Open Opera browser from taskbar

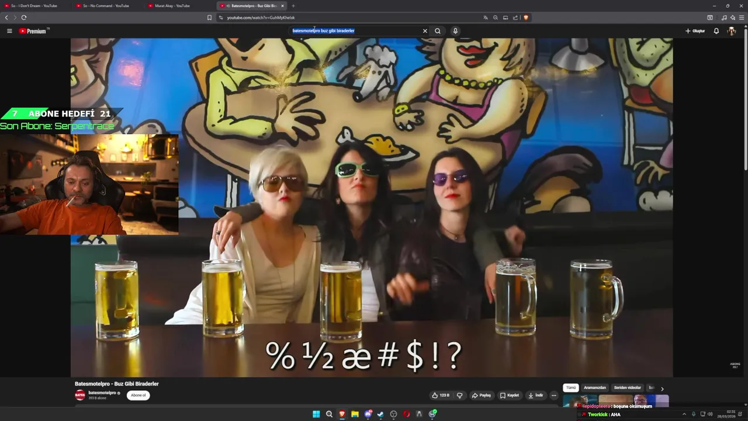tap(406, 414)
